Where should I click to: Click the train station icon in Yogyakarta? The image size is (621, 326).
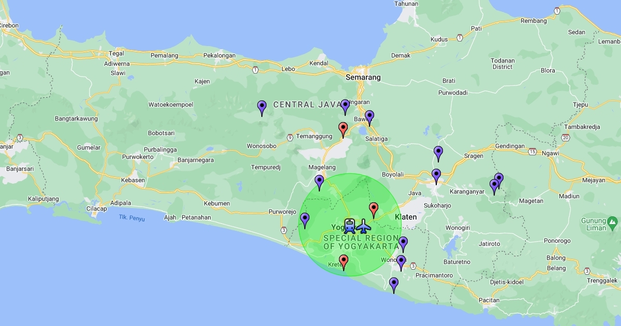tap(350, 226)
